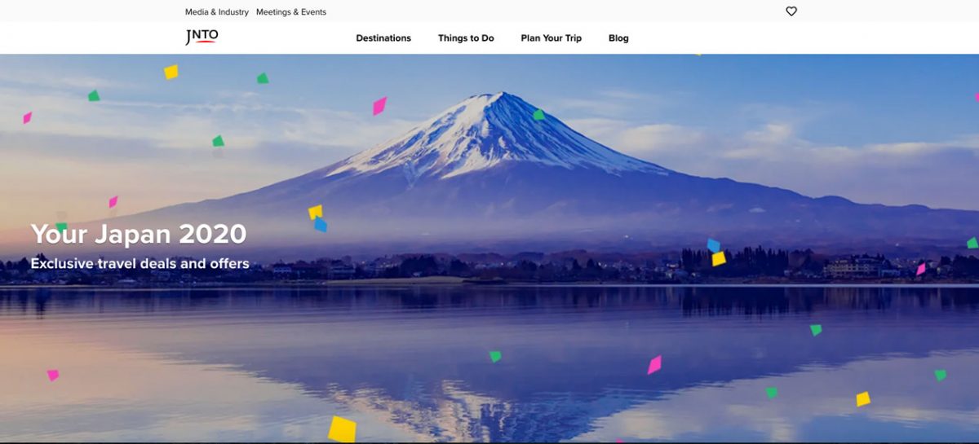Click Exclusive travel deals and offers text
Viewport: 979px width, 444px height.
140,264
